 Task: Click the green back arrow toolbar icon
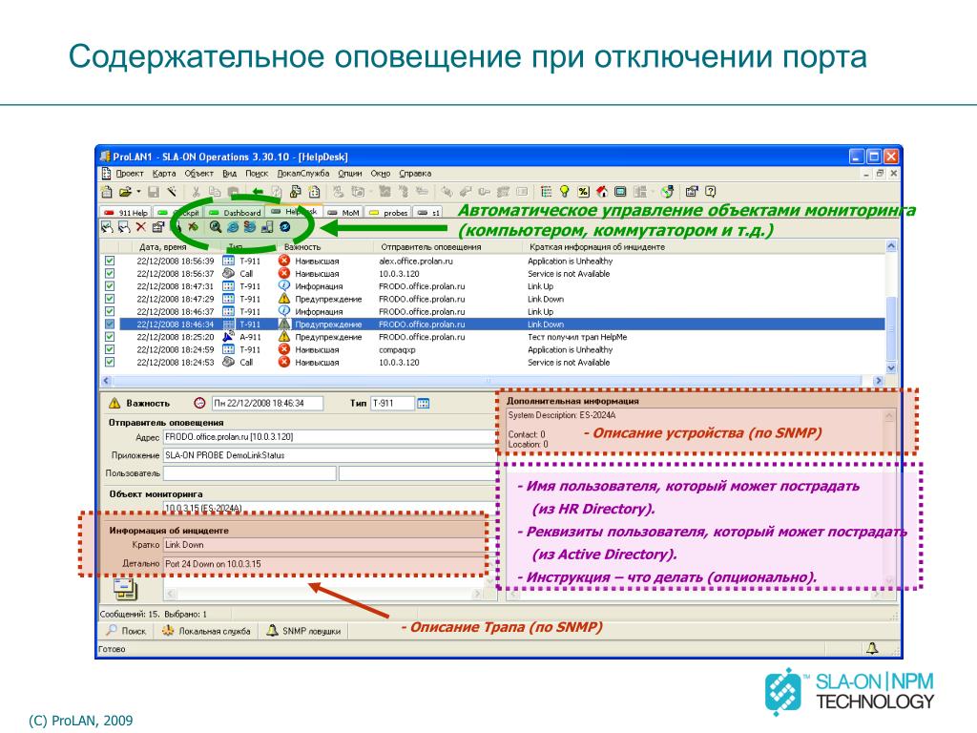(x=258, y=191)
